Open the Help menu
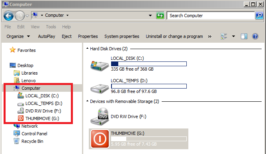 (x=66, y=27)
